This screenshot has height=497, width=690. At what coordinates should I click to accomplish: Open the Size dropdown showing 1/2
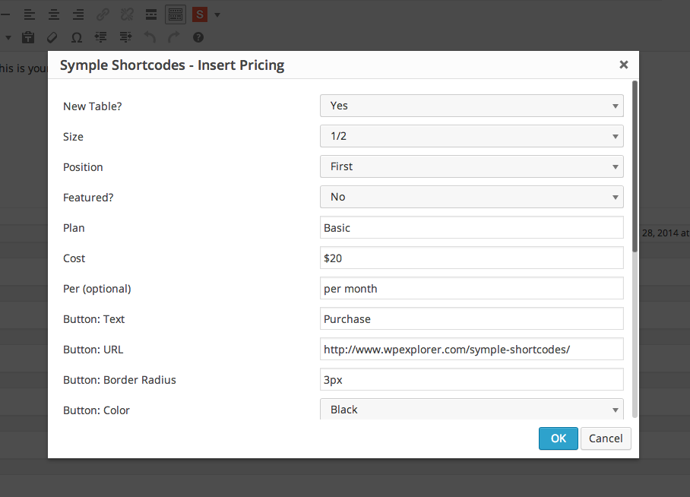coord(472,136)
